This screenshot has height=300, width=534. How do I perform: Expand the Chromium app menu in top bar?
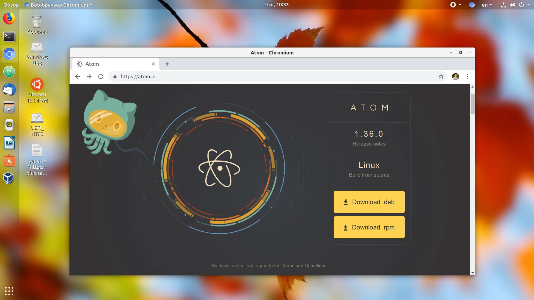coord(58,5)
